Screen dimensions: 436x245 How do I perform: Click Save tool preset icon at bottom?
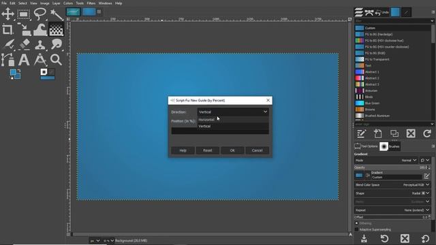[364, 238]
